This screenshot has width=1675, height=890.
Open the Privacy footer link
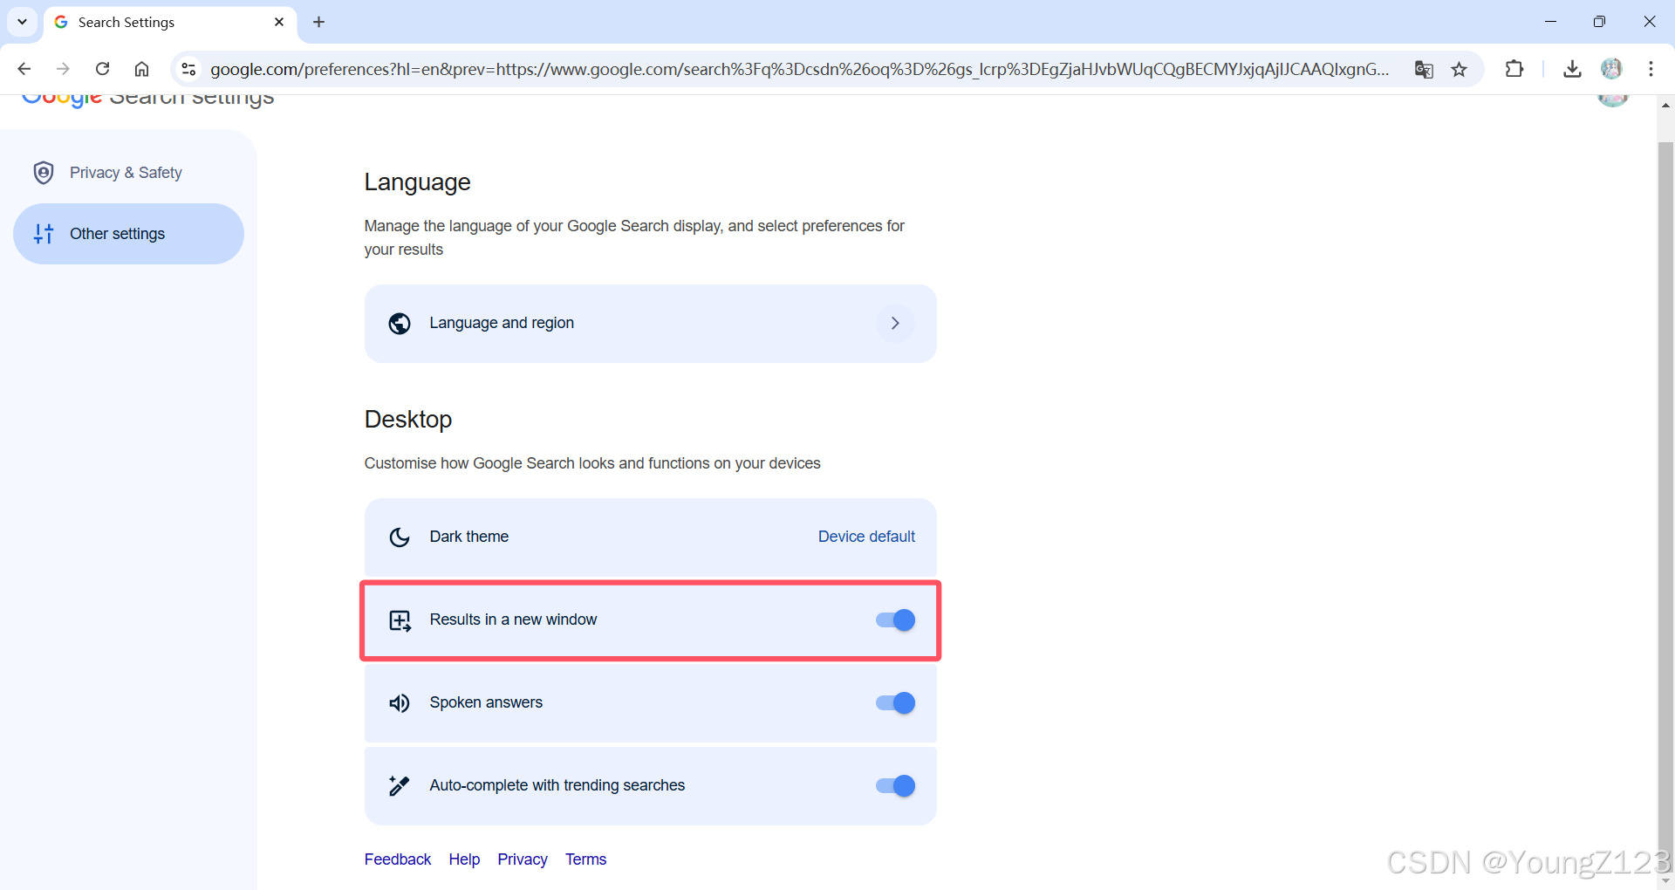(523, 859)
